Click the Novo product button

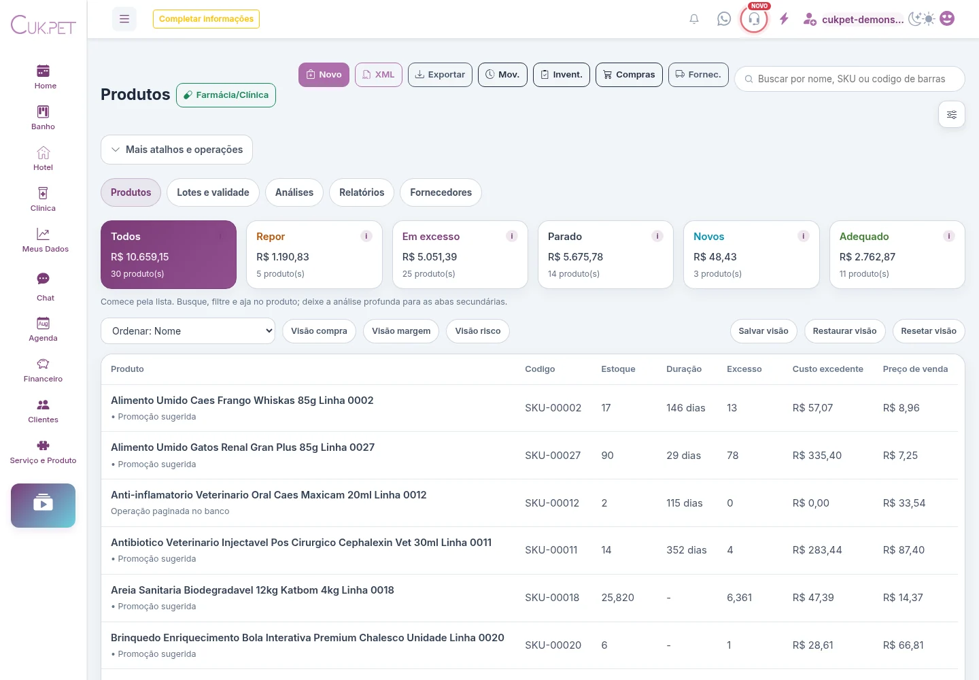click(x=324, y=75)
